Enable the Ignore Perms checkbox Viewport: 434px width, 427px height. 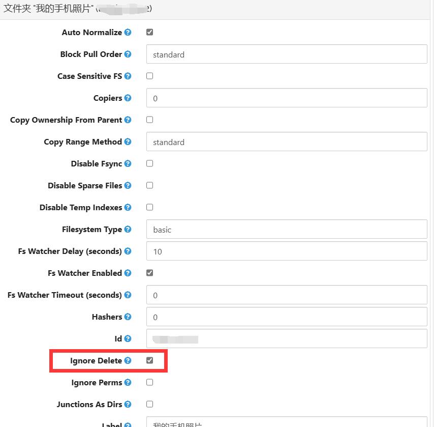point(150,382)
